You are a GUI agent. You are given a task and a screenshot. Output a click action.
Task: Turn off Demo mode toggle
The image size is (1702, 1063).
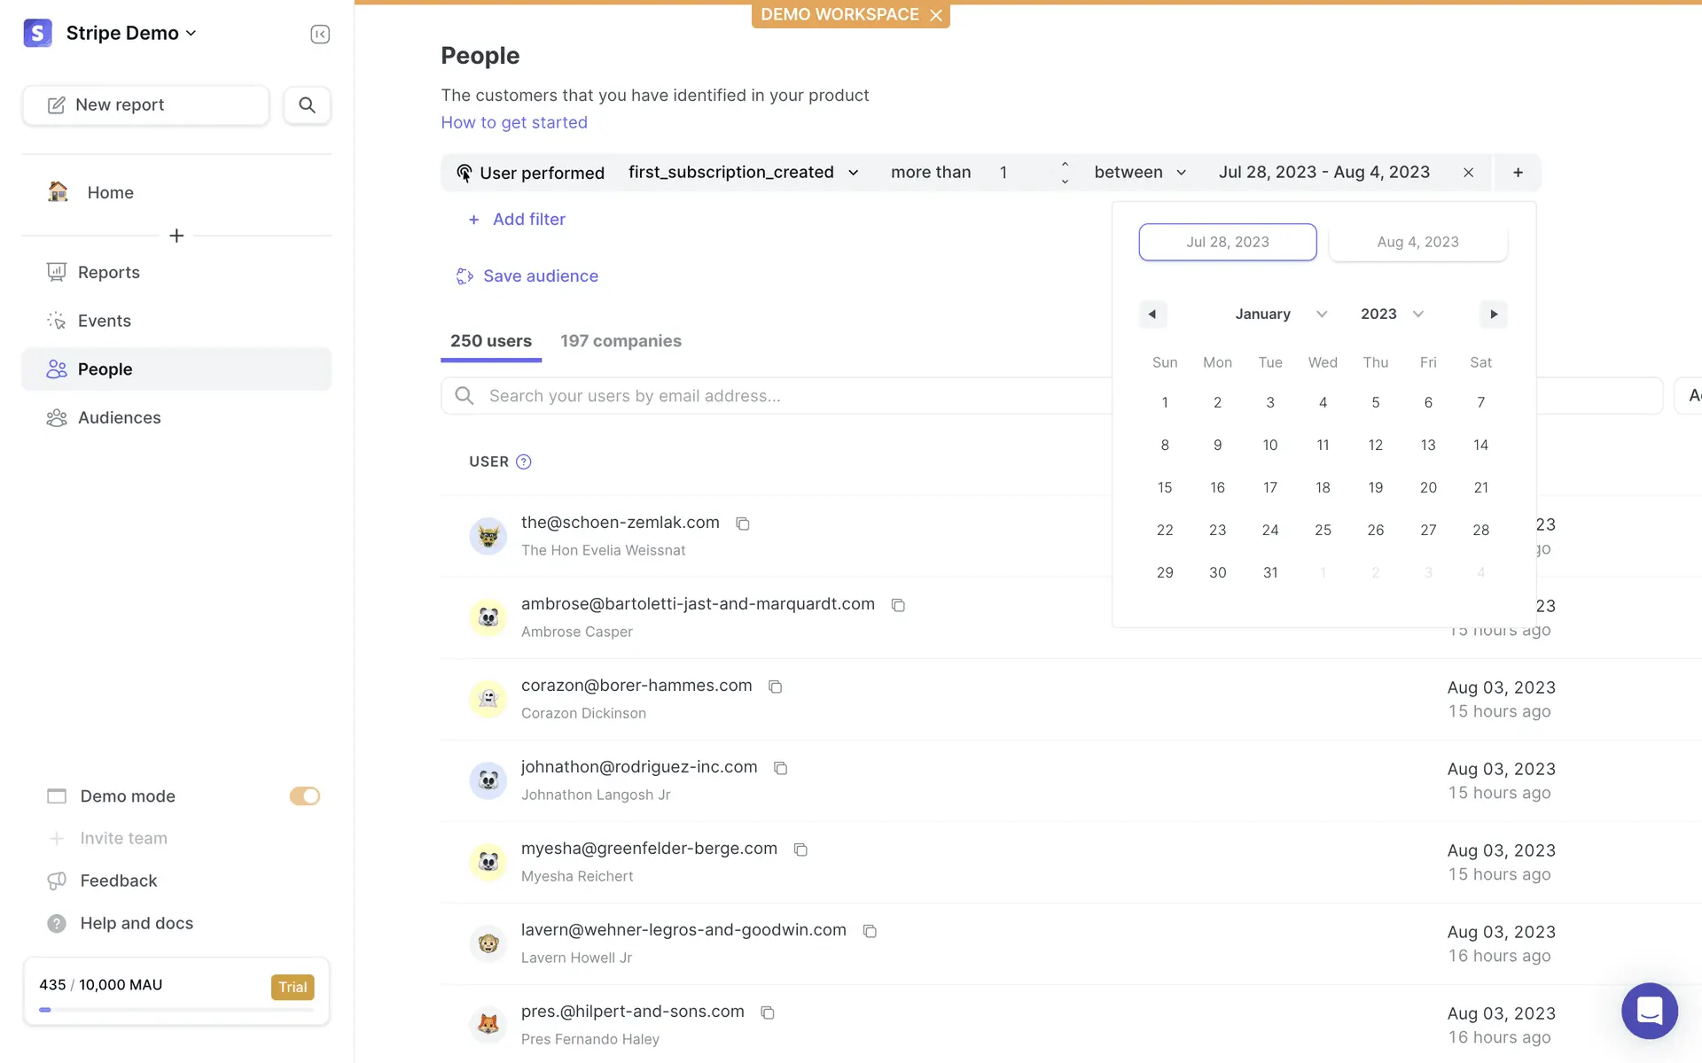coord(304,796)
